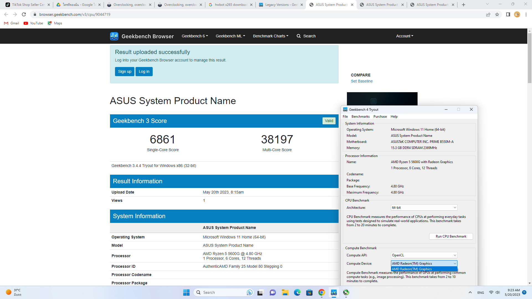
Task: Select AMD Radeon(TM) Graphics list option
Action: (x=424, y=269)
